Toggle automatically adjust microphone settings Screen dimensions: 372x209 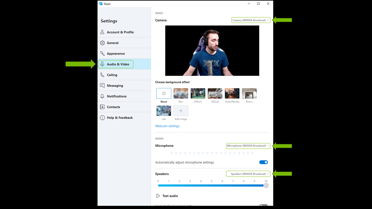tap(263, 162)
